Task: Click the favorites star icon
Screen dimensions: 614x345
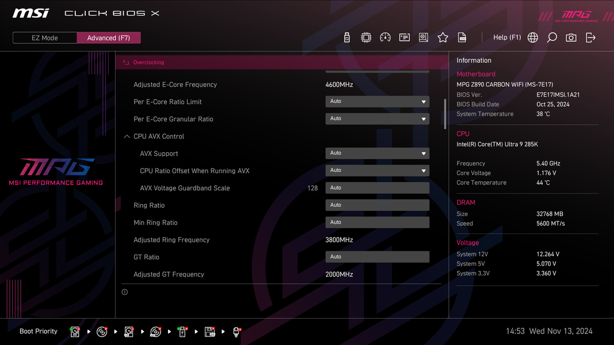Action: (x=443, y=37)
